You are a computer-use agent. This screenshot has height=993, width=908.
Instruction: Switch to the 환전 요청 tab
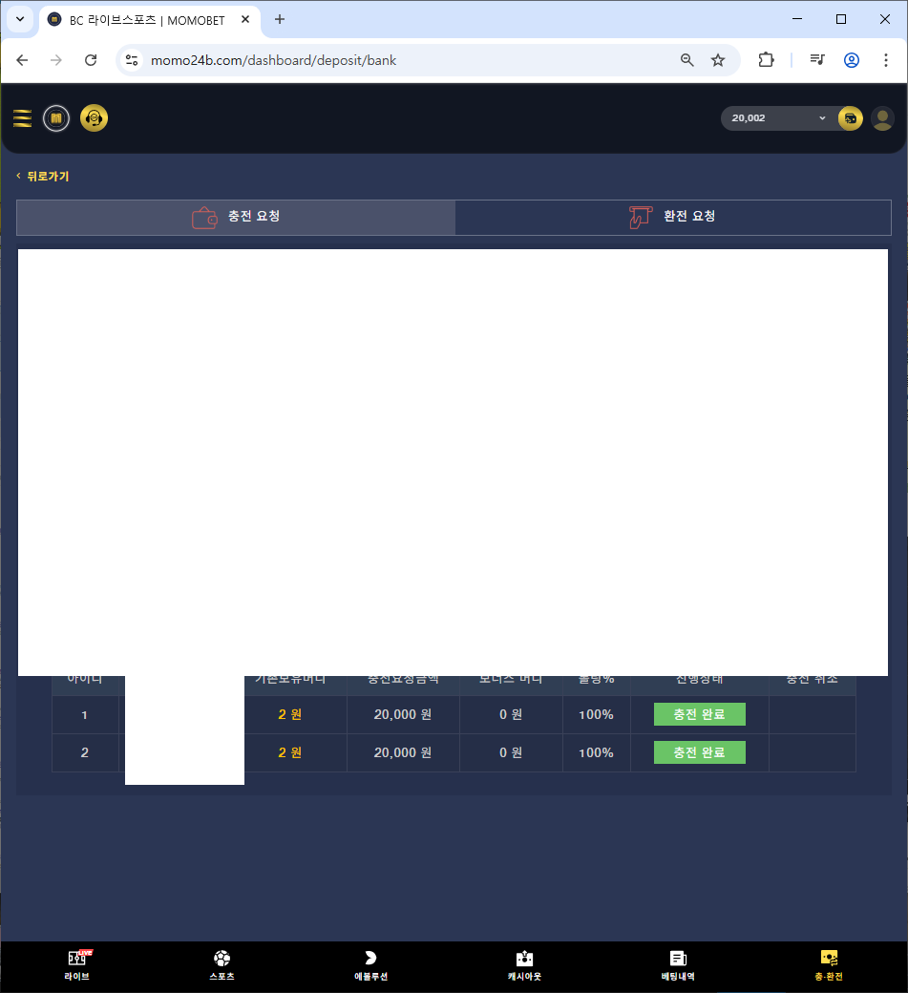[x=673, y=217]
